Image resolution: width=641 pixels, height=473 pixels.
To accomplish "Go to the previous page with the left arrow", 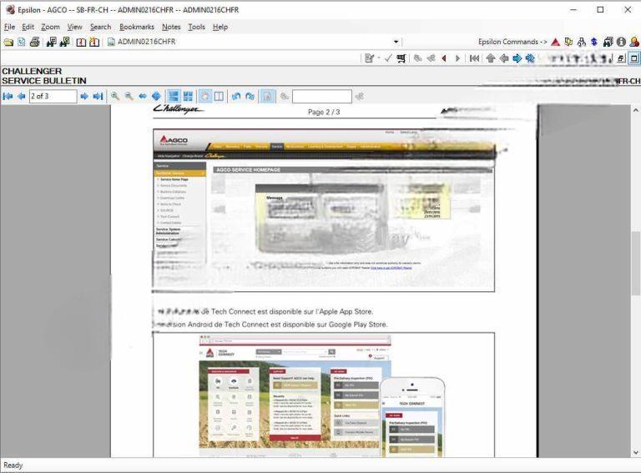I will coord(21,97).
